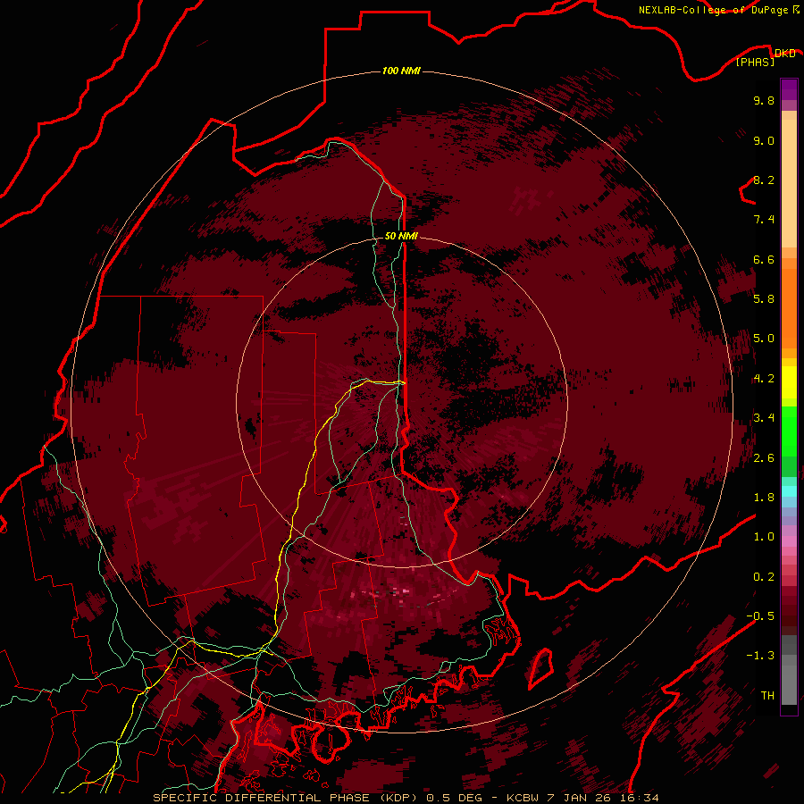Image resolution: width=804 pixels, height=804 pixels.
Task: Click the [PHAS] units label
Action: tap(755, 62)
